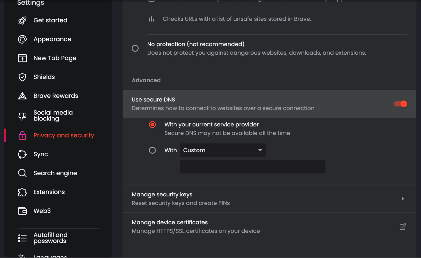Click 'Manage HTTPS/SSL certificates on your device' text
Image resolution: width=421 pixels, height=258 pixels.
click(x=196, y=231)
